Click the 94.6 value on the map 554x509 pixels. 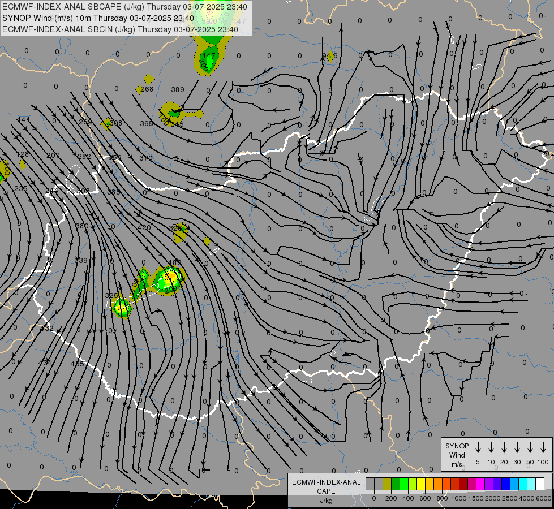coord(330,56)
